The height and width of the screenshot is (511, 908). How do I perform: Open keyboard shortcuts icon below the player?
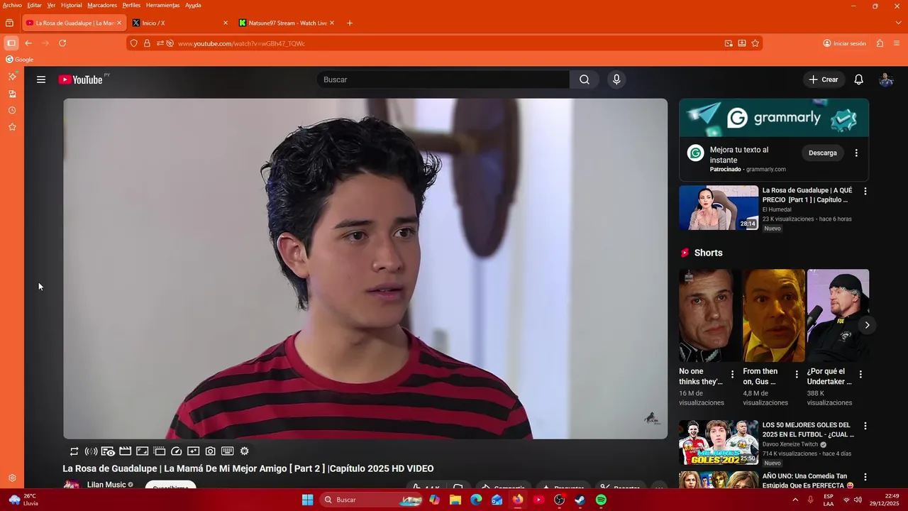227,451
